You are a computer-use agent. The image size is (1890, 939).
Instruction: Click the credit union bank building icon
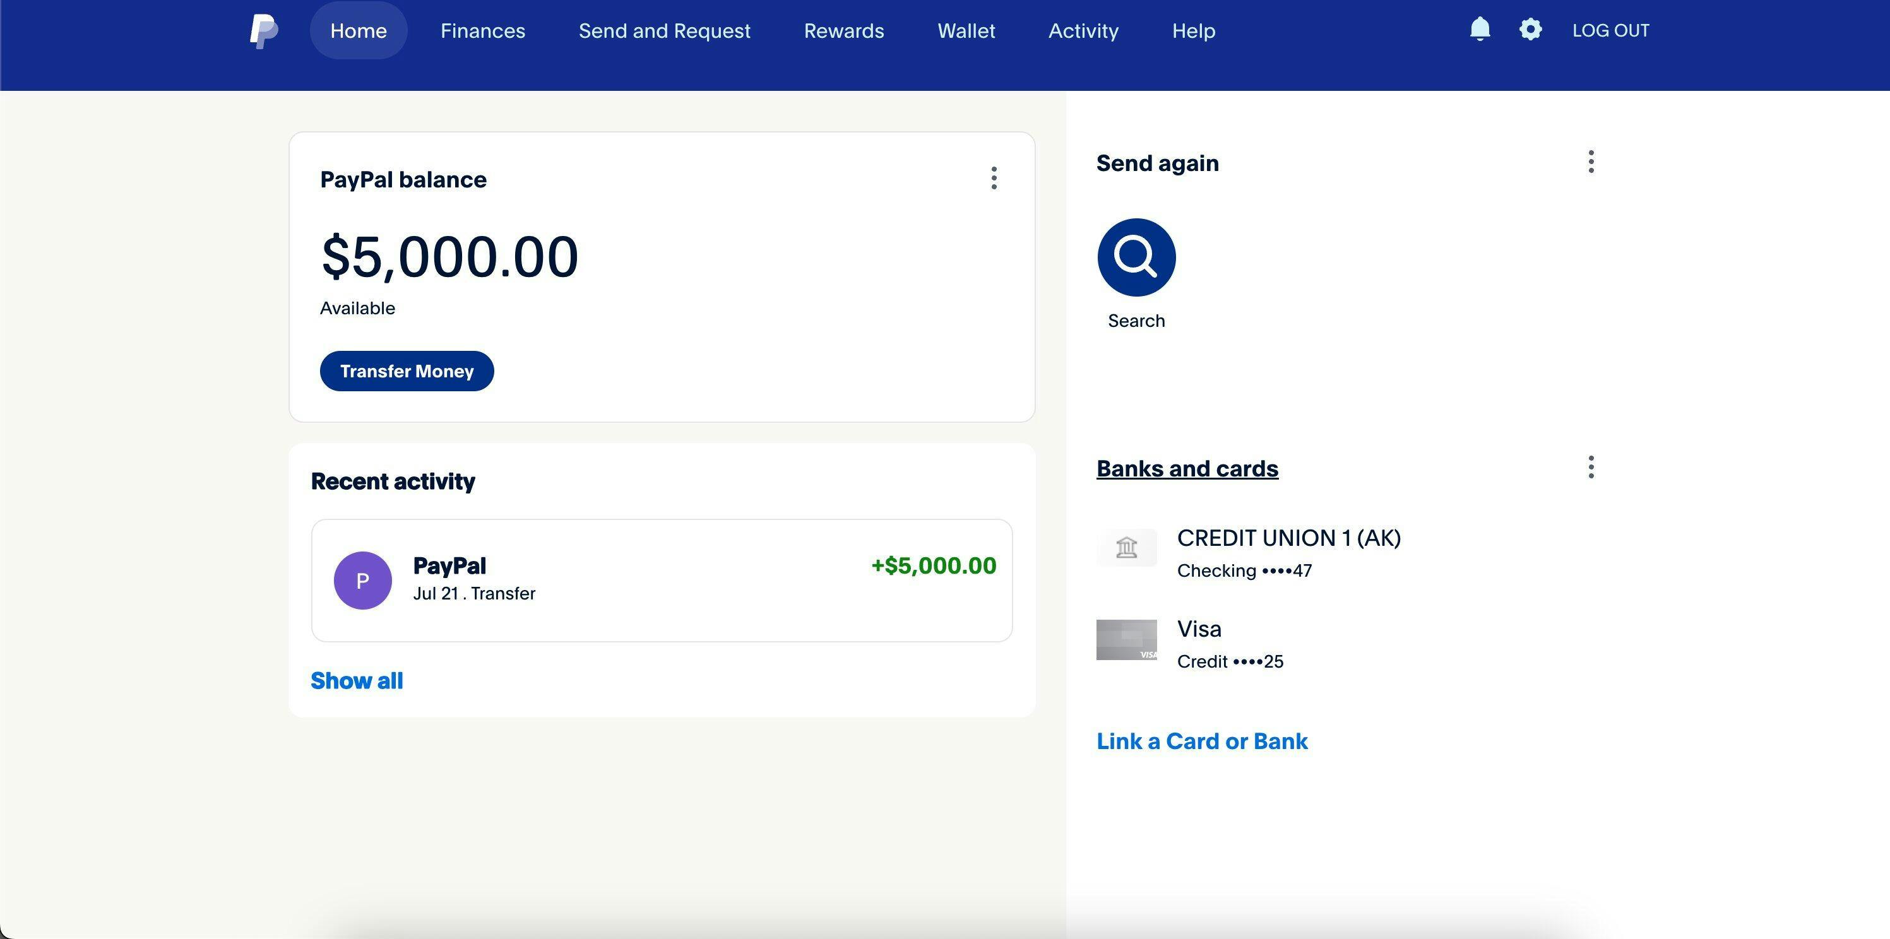pos(1126,547)
